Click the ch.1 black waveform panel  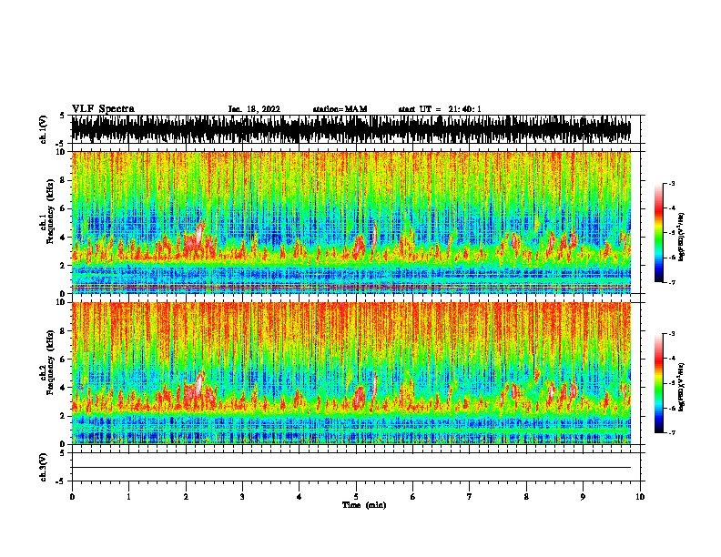350,129
